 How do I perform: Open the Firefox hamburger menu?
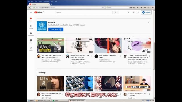coord(153,8)
